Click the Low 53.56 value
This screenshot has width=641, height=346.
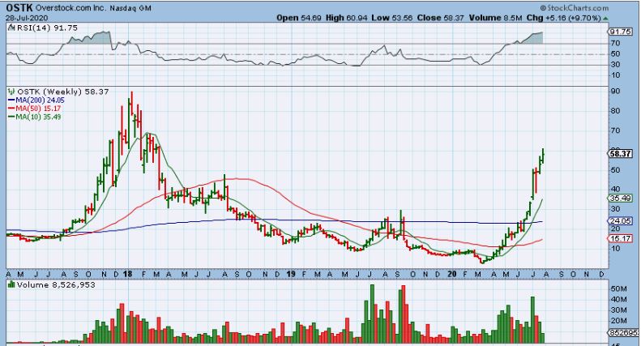[391, 18]
